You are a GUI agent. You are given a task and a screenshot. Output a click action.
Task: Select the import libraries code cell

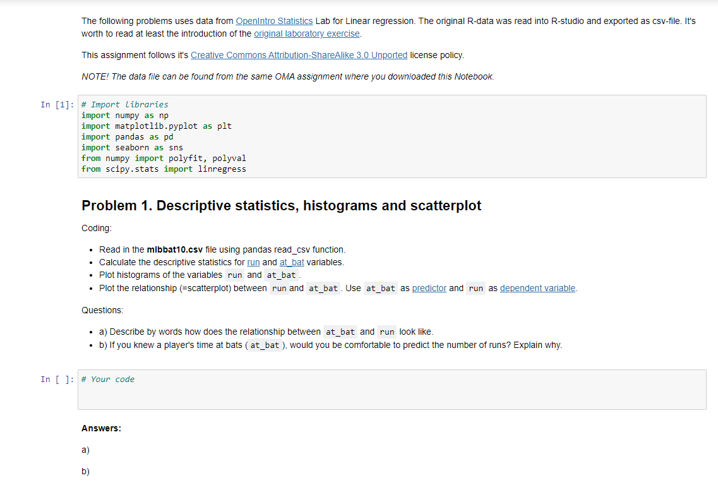[x=392, y=136]
